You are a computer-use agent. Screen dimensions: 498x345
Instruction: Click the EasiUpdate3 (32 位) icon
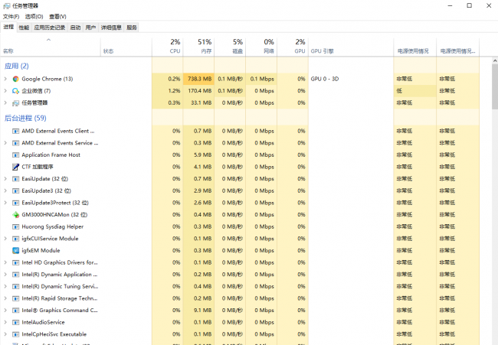click(x=15, y=191)
